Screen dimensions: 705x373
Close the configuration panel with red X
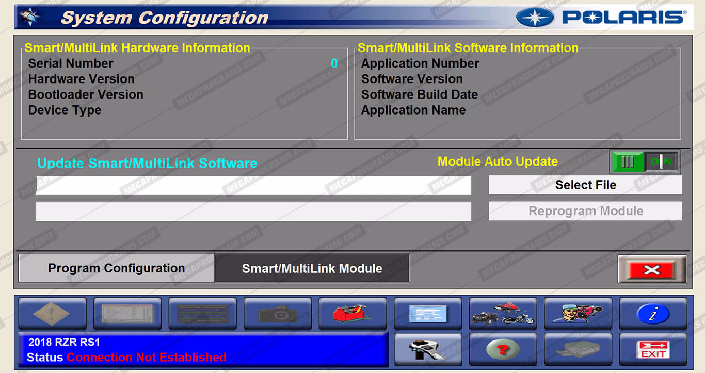click(x=652, y=269)
